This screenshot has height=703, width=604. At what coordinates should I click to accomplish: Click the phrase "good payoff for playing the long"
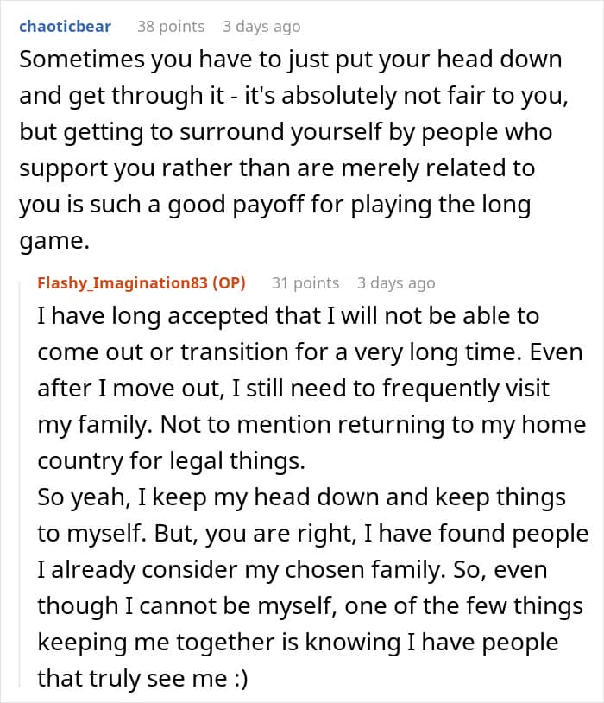coord(363,206)
